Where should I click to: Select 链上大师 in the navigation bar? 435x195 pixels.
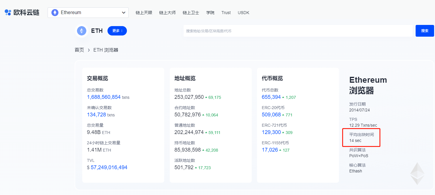click(x=167, y=13)
